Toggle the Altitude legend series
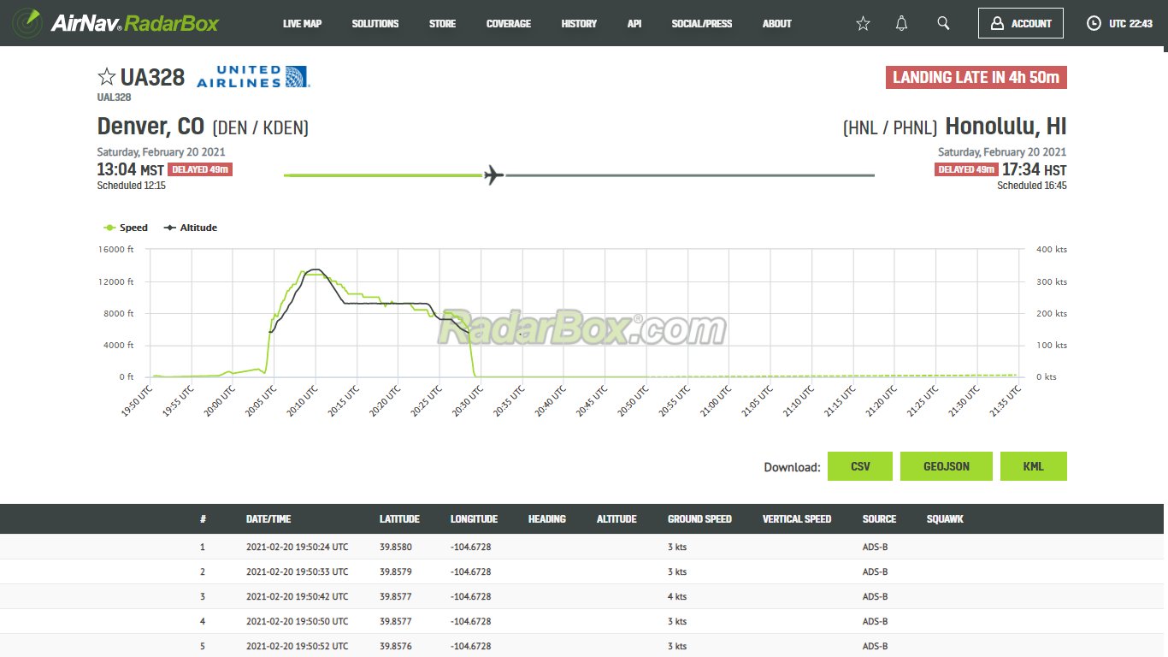1168x657 pixels. click(x=191, y=228)
